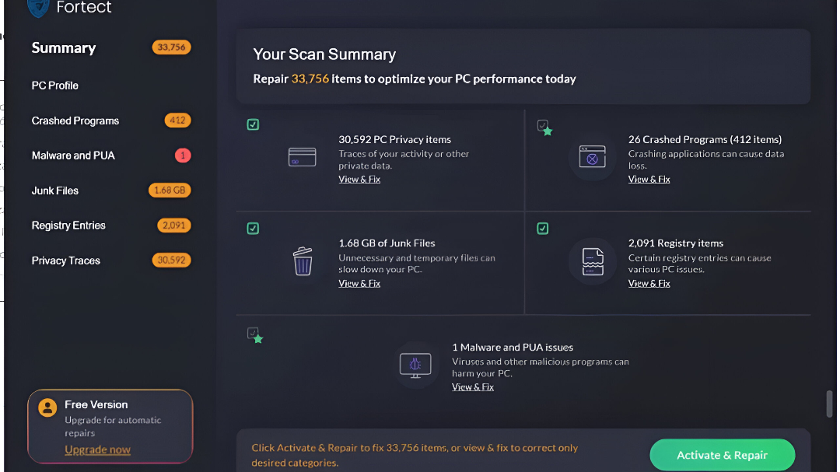Toggle the Malware and PUA premium checkbox
Viewport: 840px width, 472px height.
click(x=254, y=334)
